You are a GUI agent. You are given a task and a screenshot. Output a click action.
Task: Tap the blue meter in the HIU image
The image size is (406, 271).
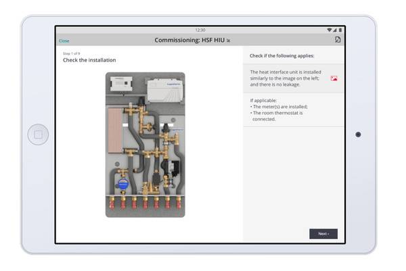click(123, 182)
